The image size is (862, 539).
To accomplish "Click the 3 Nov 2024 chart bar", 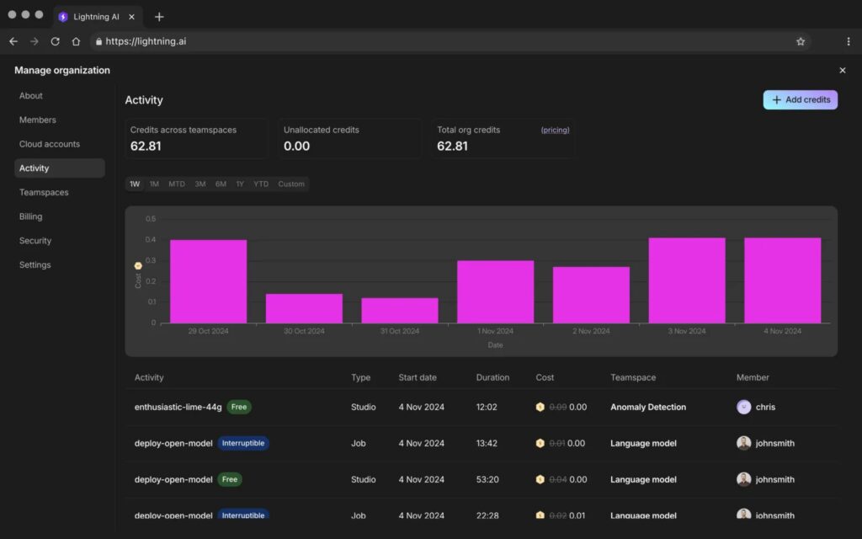I will 686,280.
